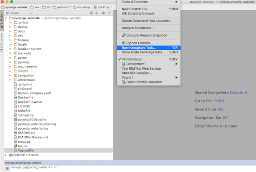The height and width of the screenshot is (172, 256).
Task: Select LICENSE file in project tree
Action: 24,106
